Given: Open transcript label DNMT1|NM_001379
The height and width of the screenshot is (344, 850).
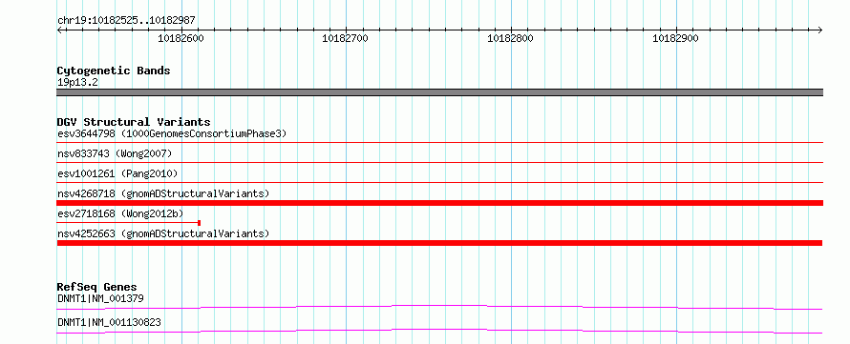Looking at the screenshot, I should pyautogui.click(x=100, y=298).
